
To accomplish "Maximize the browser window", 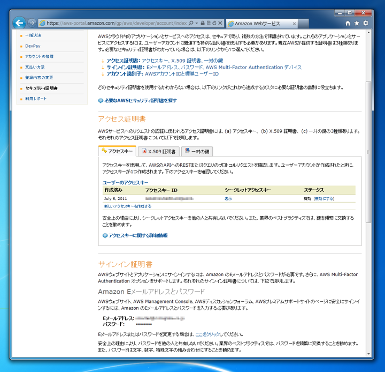I will click(350, 13).
